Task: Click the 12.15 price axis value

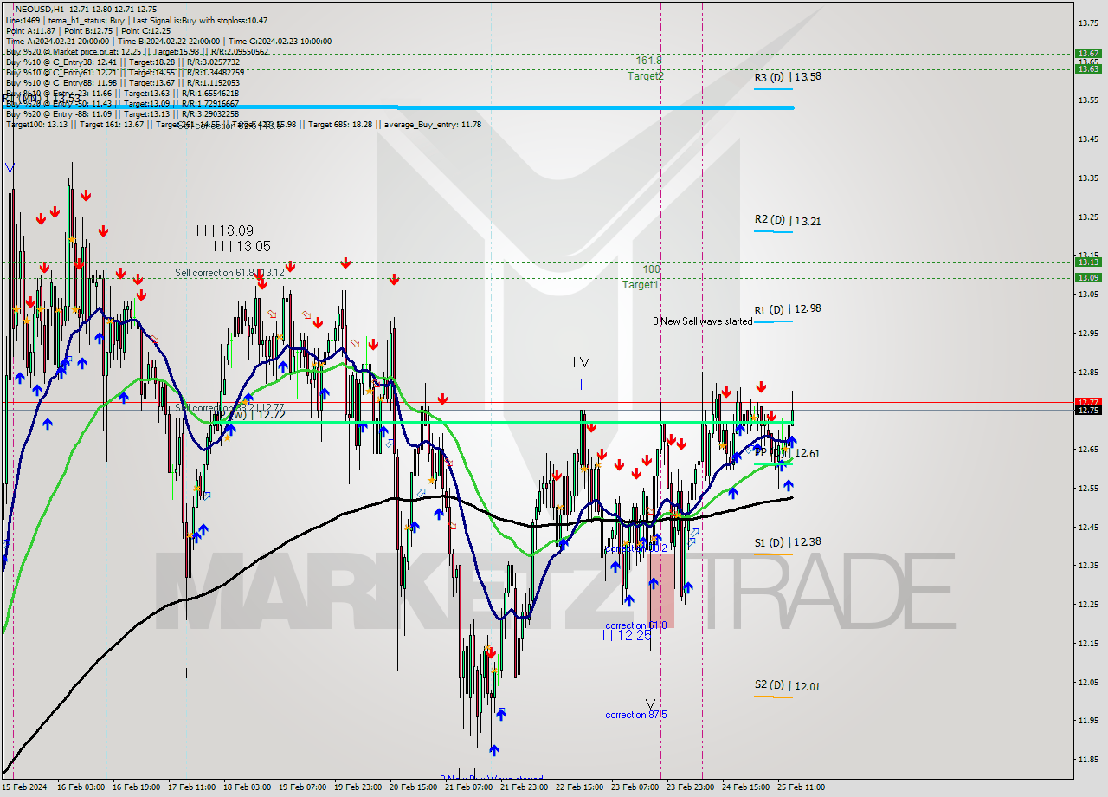Action: coord(1088,643)
